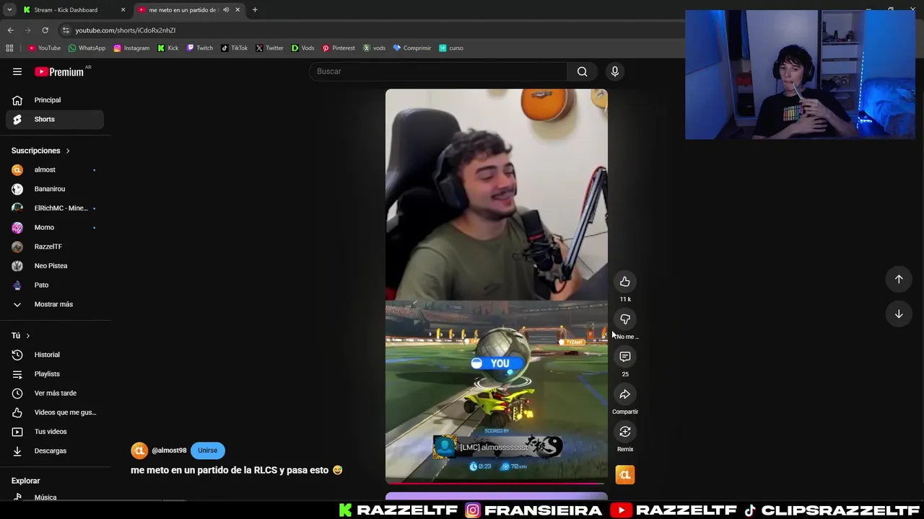The image size is (924, 519).
Task: Click the orange sound source icon
Action: click(625, 474)
